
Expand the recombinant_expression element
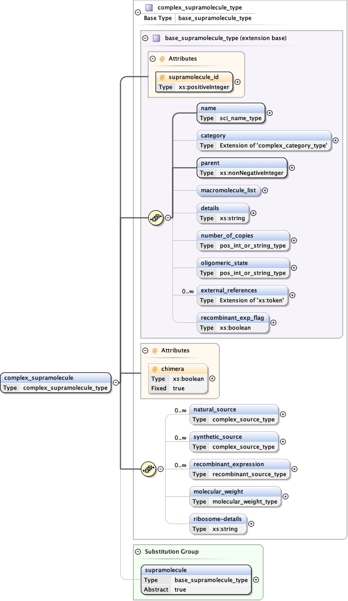[294, 469]
